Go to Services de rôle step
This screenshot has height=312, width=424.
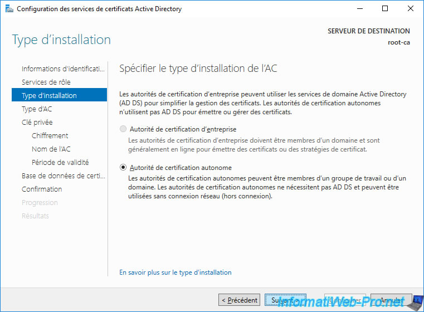46,82
